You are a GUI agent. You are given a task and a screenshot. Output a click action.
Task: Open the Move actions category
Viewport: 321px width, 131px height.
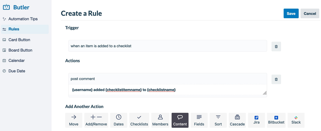[x=74, y=120]
